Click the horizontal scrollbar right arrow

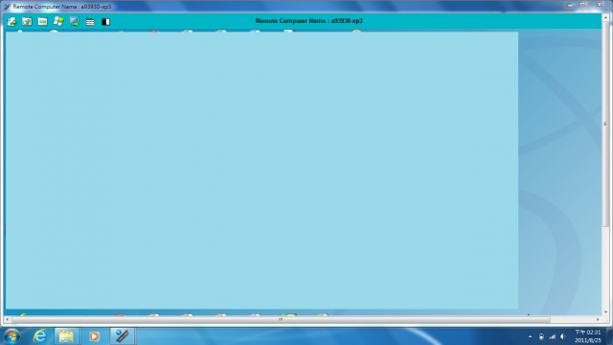pos(598,319)
